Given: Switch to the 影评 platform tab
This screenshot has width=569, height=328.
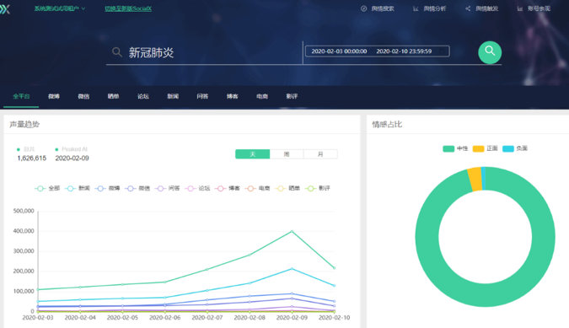Looking at the screenshot, I should point(292,96).
